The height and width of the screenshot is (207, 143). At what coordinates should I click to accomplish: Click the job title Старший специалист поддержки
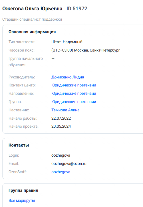[x=32, y=19]
